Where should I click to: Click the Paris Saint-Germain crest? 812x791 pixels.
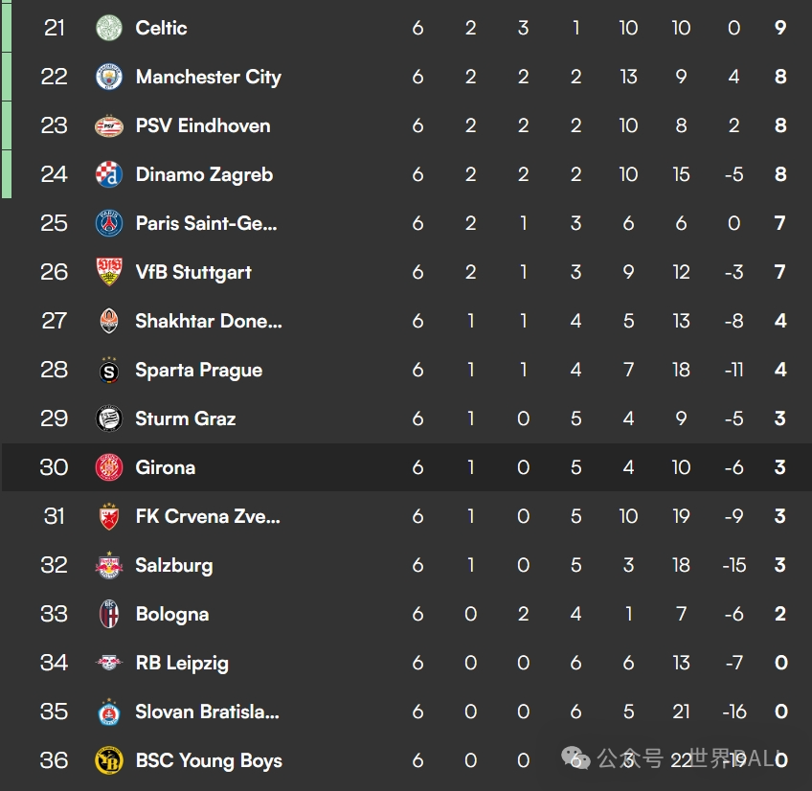pyautogui.click(x=109, y=223)
